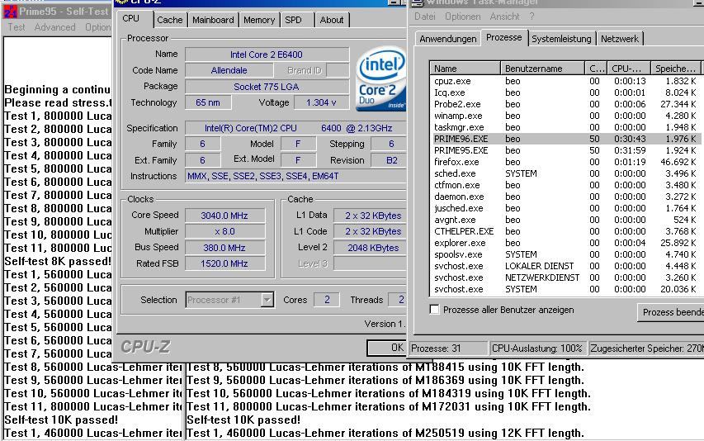
Task: Select the PRIME95.EXE process
Action: coord(565,150)
